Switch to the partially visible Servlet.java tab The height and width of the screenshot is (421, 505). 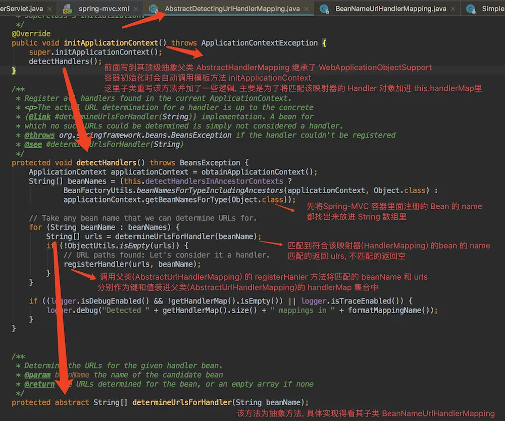[x=23, y=9]
